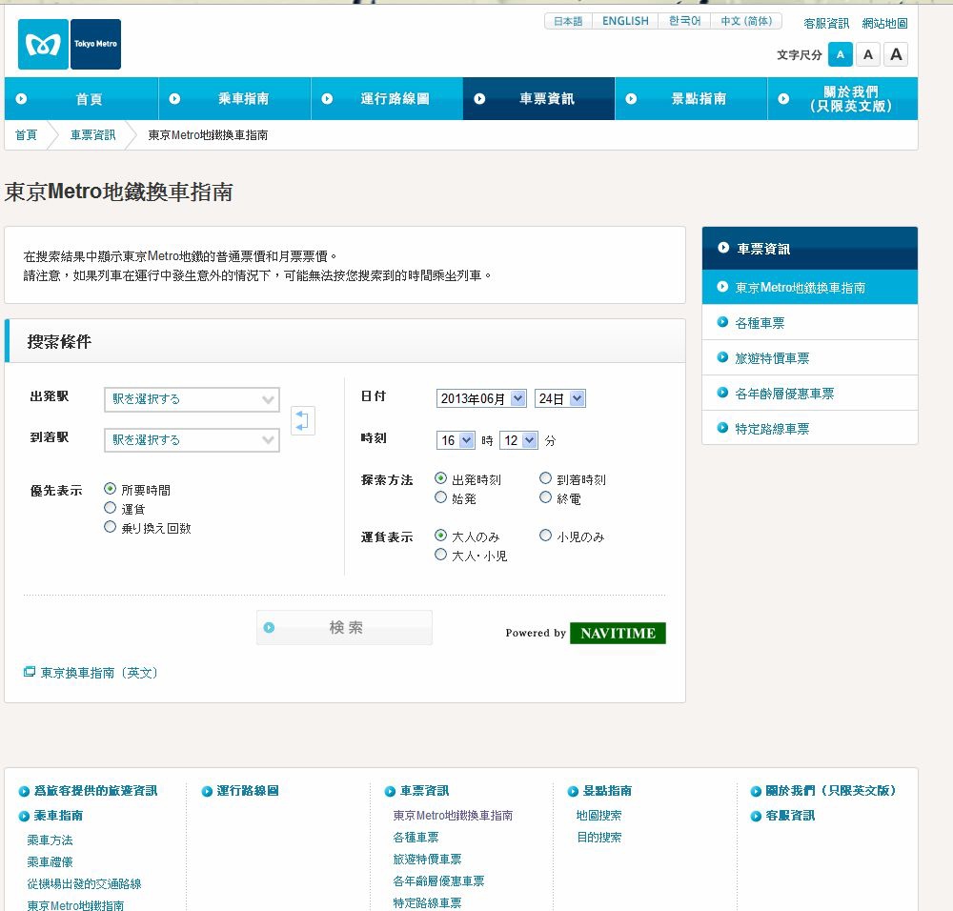This screenshot has width=953, height=911.
Task: Click the icon in sidebar 車票資訊 header
Action: coord(723,248)
